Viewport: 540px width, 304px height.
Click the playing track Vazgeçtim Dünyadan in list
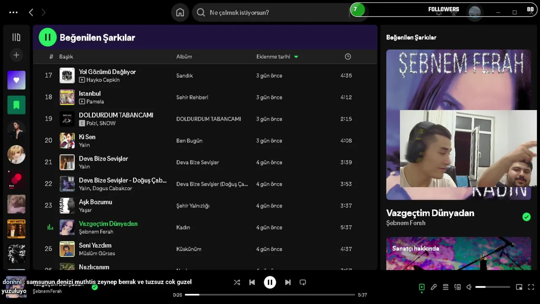point(108,224)
